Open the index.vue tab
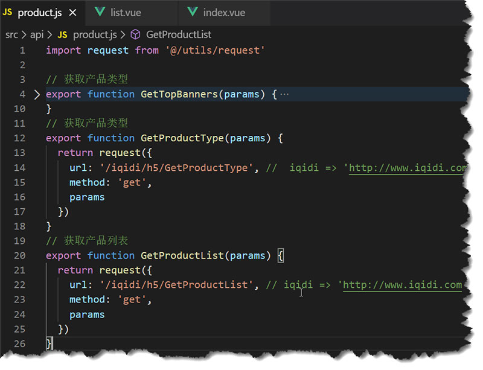 pyautogui.click(x=224, y=13)
